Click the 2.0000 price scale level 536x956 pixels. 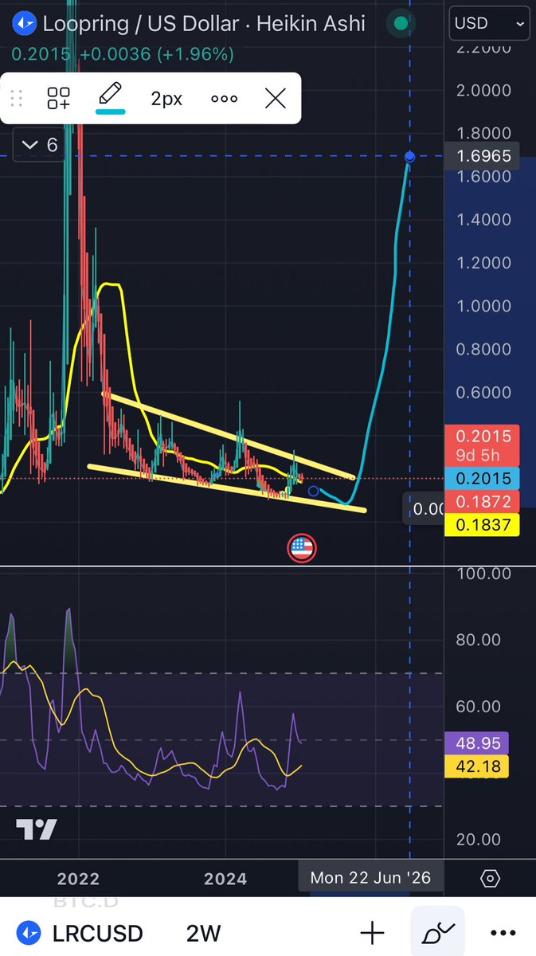484,89
